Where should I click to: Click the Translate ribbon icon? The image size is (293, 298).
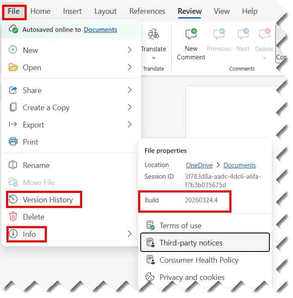(x=154, y=34)
